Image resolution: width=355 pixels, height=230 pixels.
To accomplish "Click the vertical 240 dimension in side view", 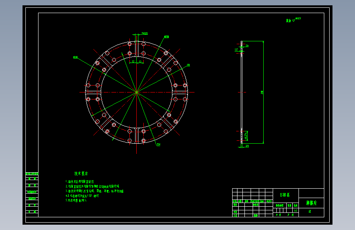I will point(262,92).
